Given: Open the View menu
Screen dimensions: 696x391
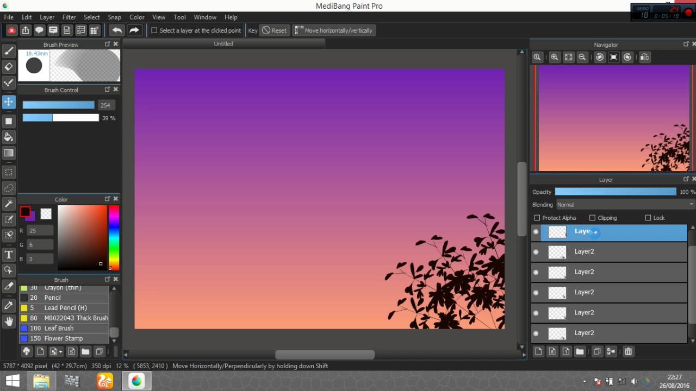Looking at the screenshot, I should point(159,17).
